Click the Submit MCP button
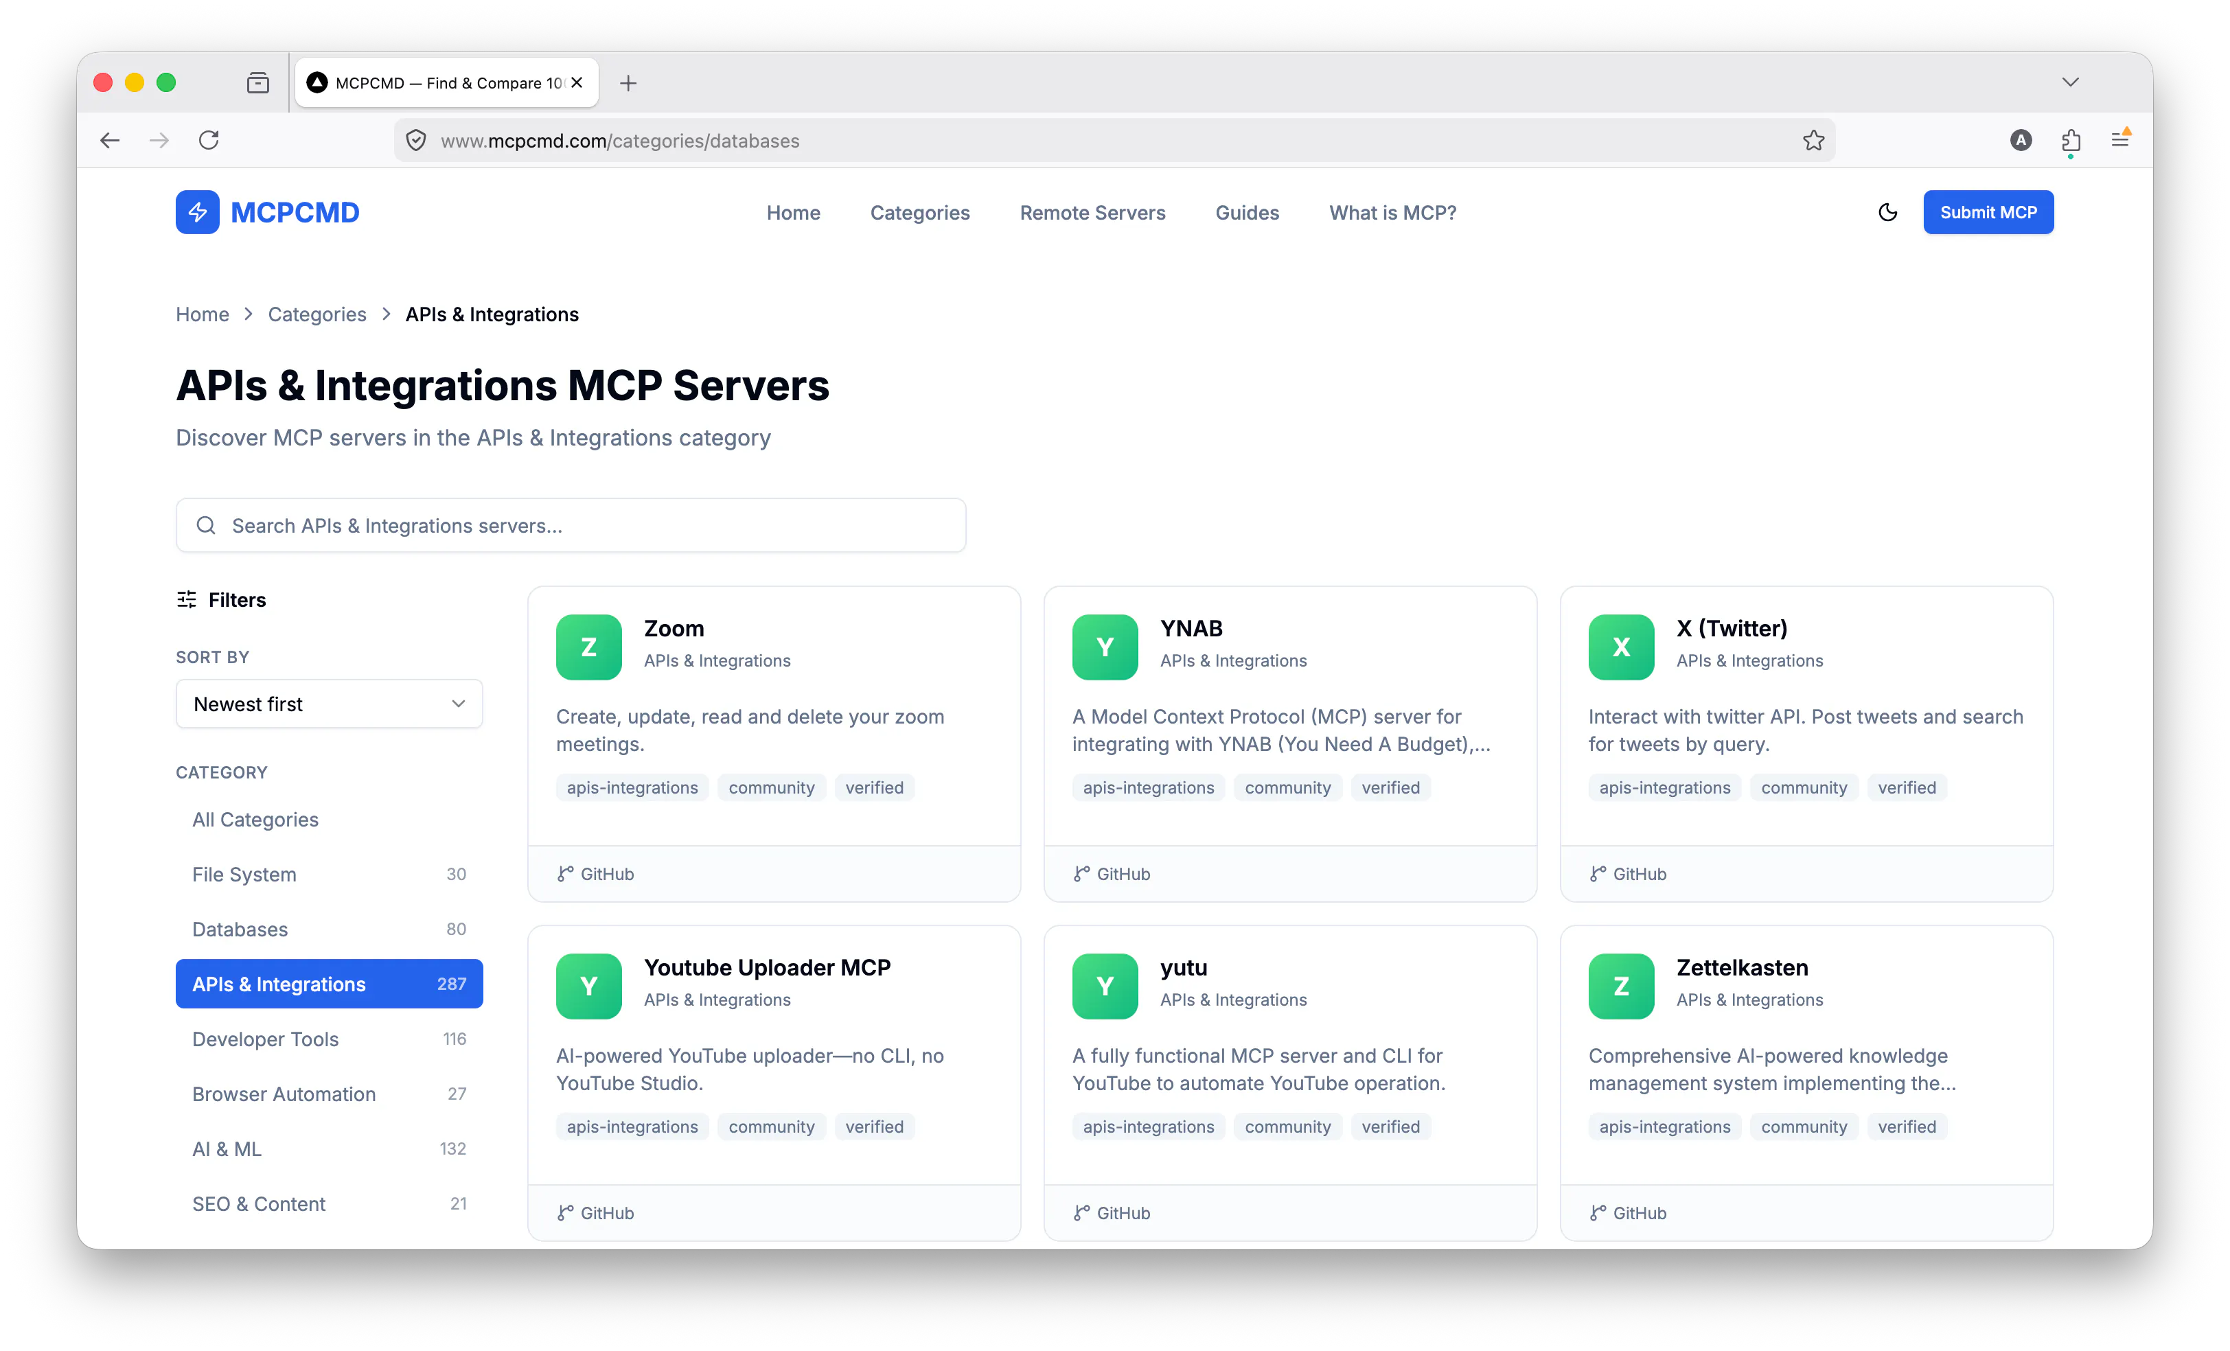 coord(1988,213)
